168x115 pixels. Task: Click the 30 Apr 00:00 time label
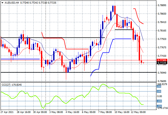[40, 112]
